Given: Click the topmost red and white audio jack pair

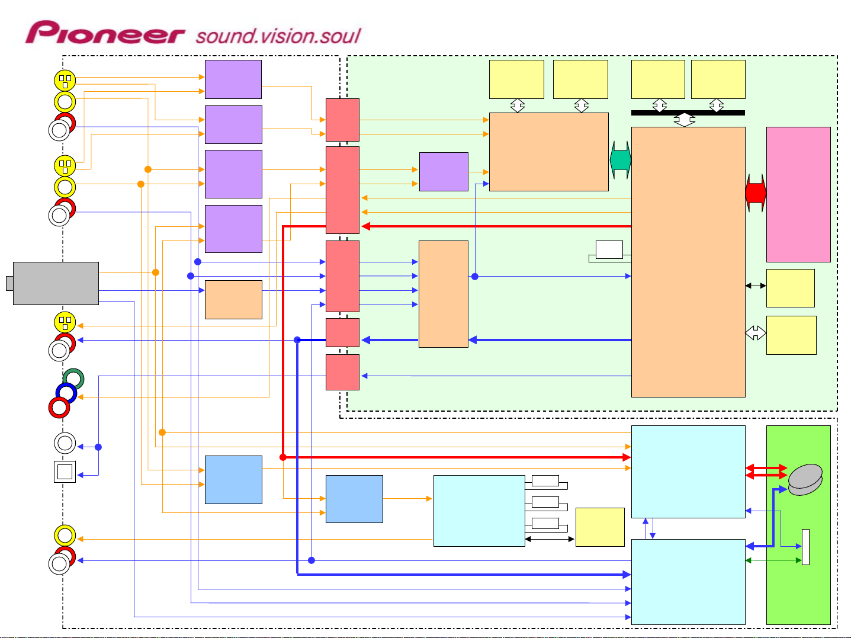Looking at the screenshot, I should pyautogui.click(x=62, y=127).
